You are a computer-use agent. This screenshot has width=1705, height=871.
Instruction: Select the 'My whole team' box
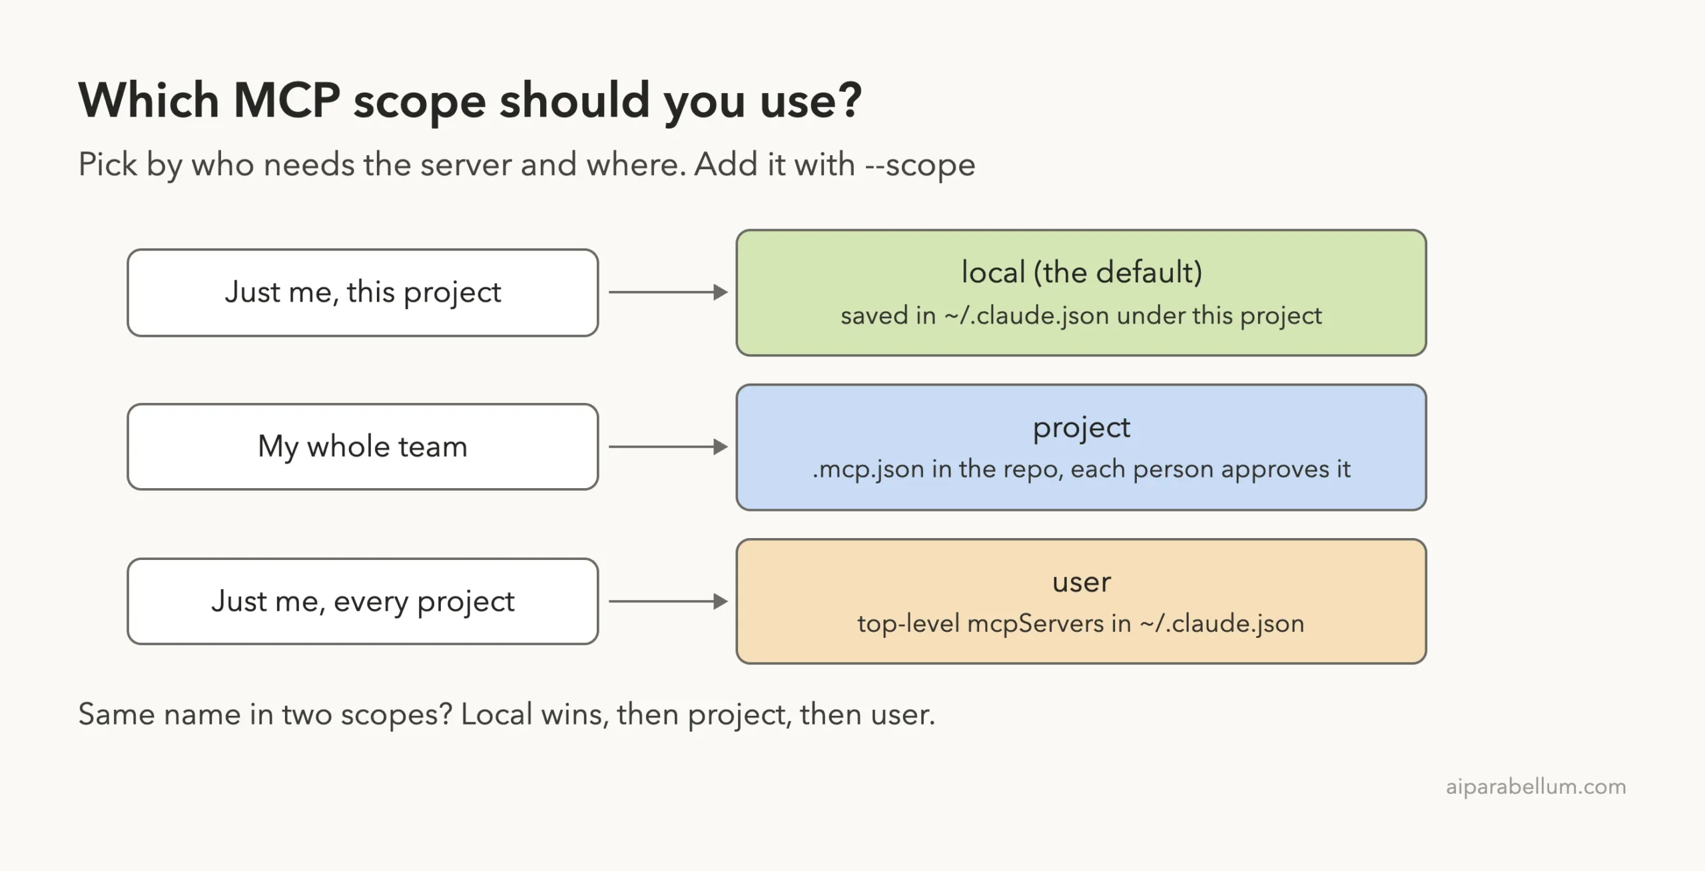(x=363, y=447)
